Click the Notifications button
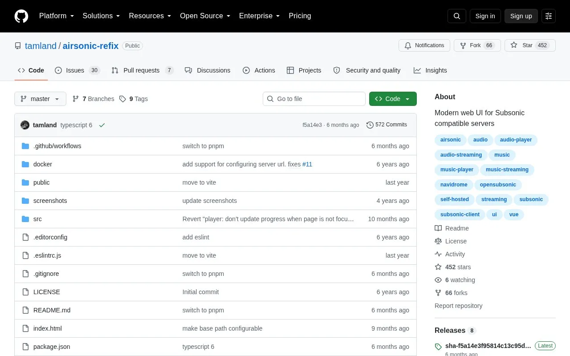570x356 pixels. 424,45
